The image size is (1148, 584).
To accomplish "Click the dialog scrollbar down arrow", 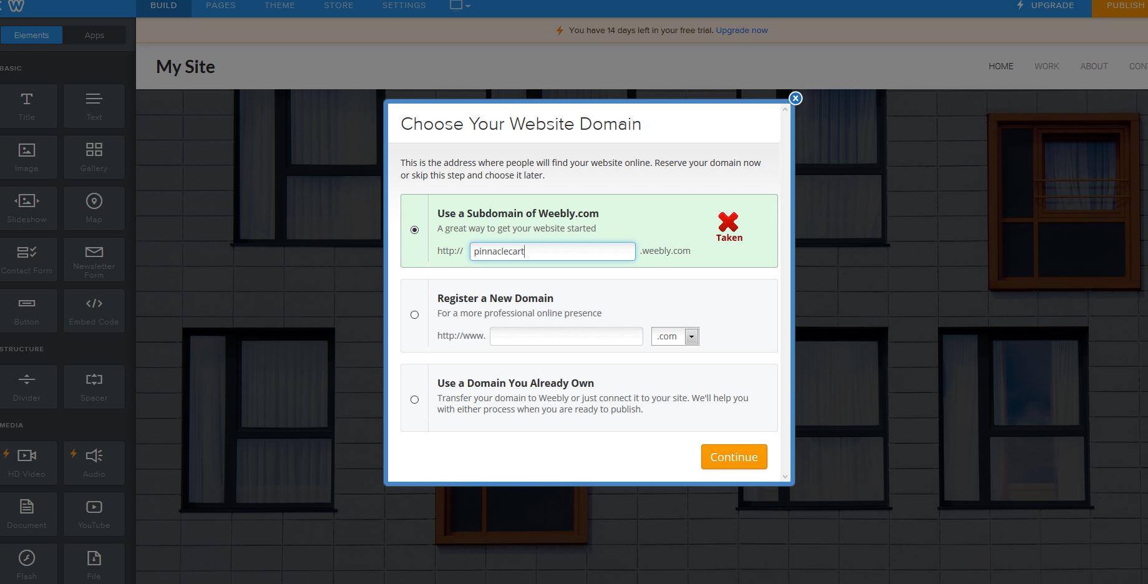I will click(x=785, y=477).
